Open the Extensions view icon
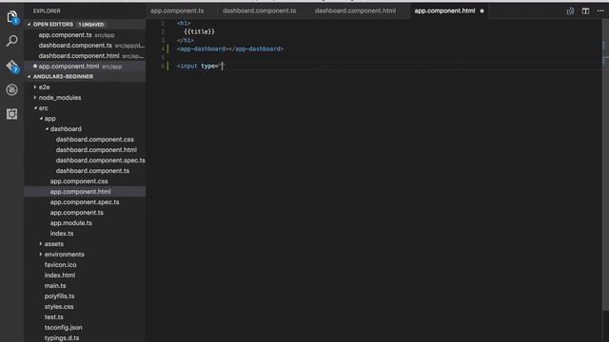This screenshot has height=342, width=609. 12,114
